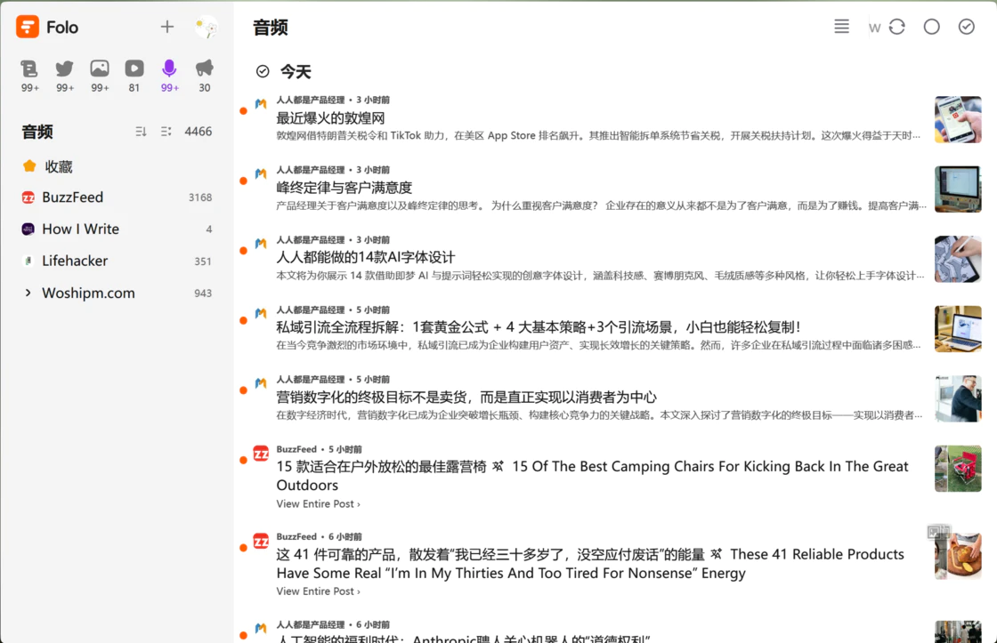Switch to the Articles view scroll icon
The height and width of the screenshot is (643, 997).
click(30, 68)
